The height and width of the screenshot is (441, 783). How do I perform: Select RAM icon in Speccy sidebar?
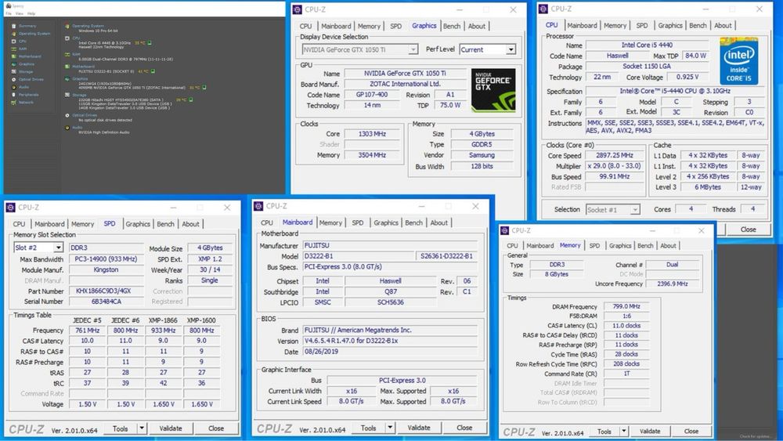pos(13,49)
